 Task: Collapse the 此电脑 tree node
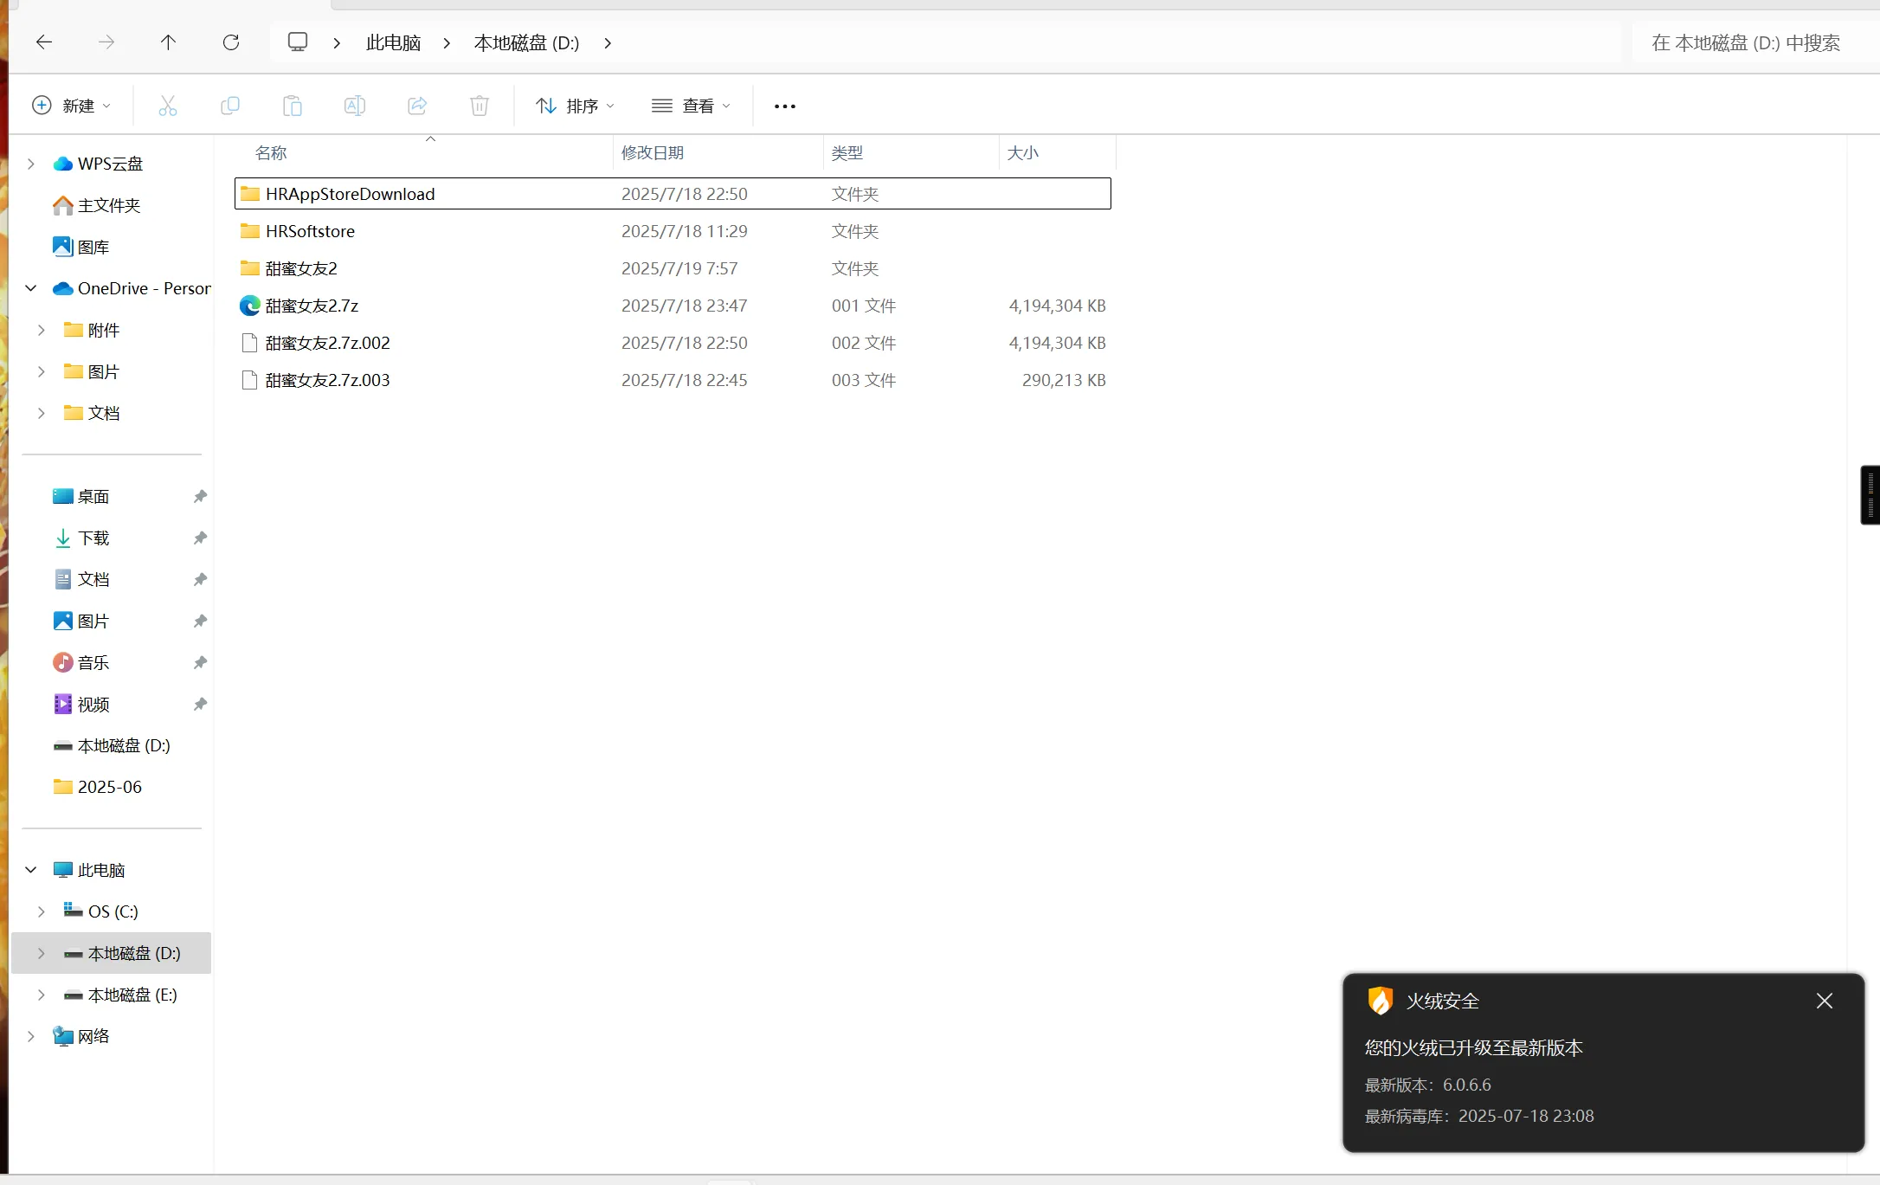[31, 870]
